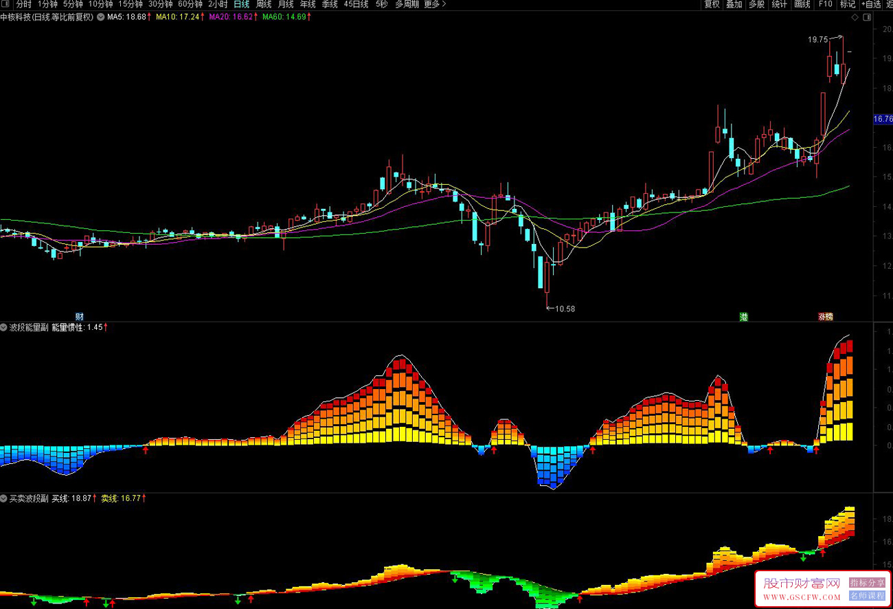Open the 更多 periods dropdown
Screen dimensions: 893x609
(x=435, y=4)
